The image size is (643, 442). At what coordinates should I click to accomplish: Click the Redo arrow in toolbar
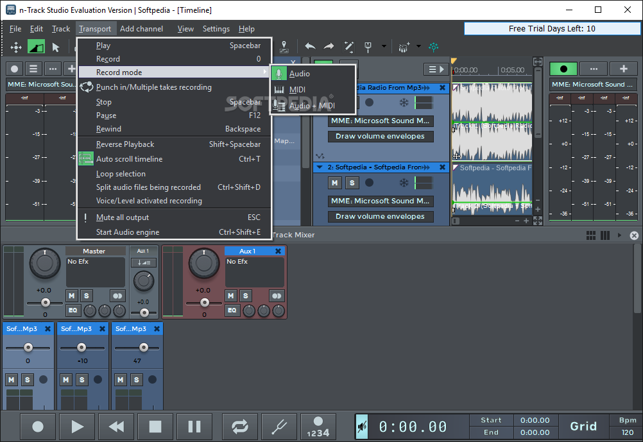coord(329,46)
